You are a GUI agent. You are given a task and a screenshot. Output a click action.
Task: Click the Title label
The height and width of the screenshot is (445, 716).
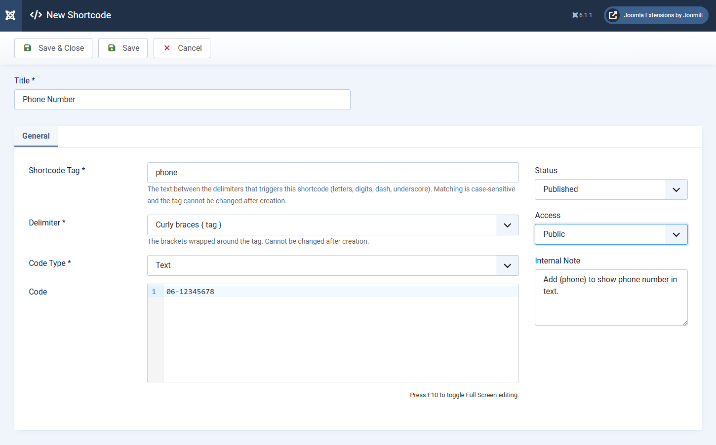pos(25,80)
